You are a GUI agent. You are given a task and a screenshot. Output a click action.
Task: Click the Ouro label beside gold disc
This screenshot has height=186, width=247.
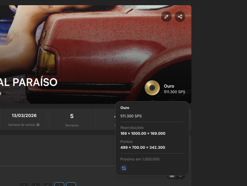[x=169, y=86]
